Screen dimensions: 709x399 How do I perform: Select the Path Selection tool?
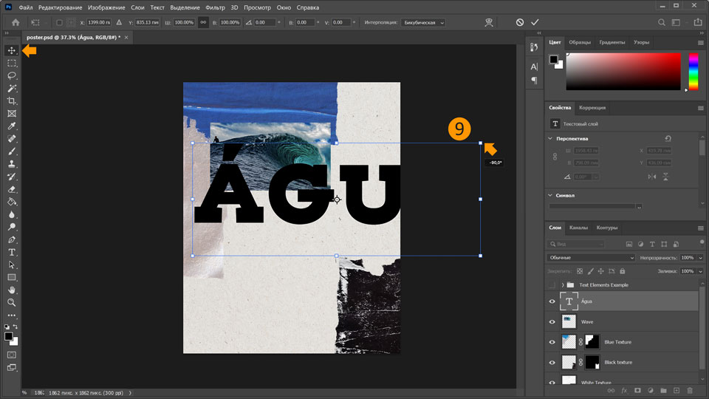coord(12,265)
